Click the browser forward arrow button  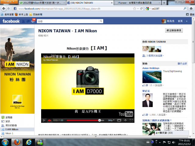click(x=9, y=9)
